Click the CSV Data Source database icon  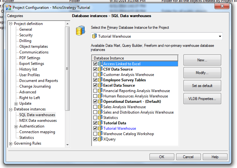pos(100,69)
